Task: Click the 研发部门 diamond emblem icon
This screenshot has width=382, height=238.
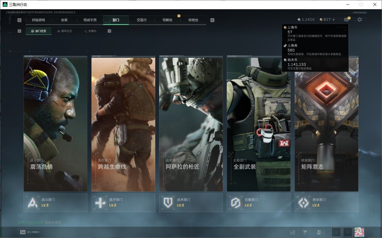Action: tap(304, 203)
